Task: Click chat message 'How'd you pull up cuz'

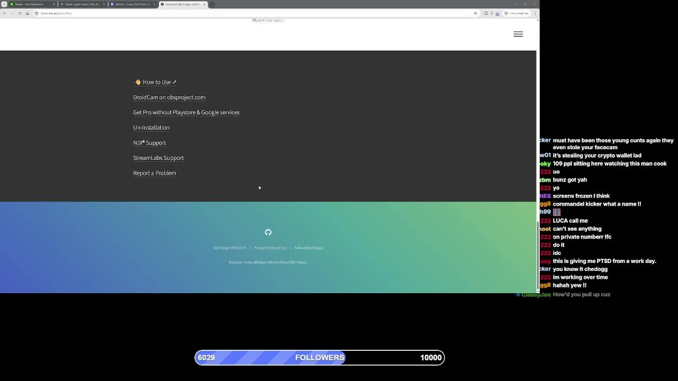Action: pos(582,294)
